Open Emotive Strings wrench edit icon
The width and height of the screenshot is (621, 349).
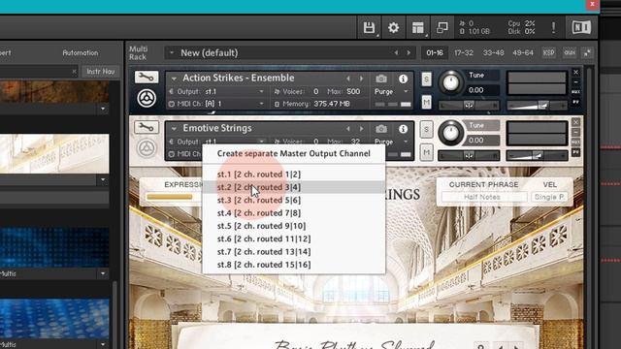click(x=147, y=127)
